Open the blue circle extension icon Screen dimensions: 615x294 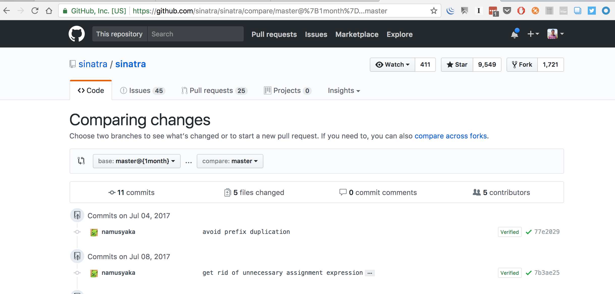[606, 11]
